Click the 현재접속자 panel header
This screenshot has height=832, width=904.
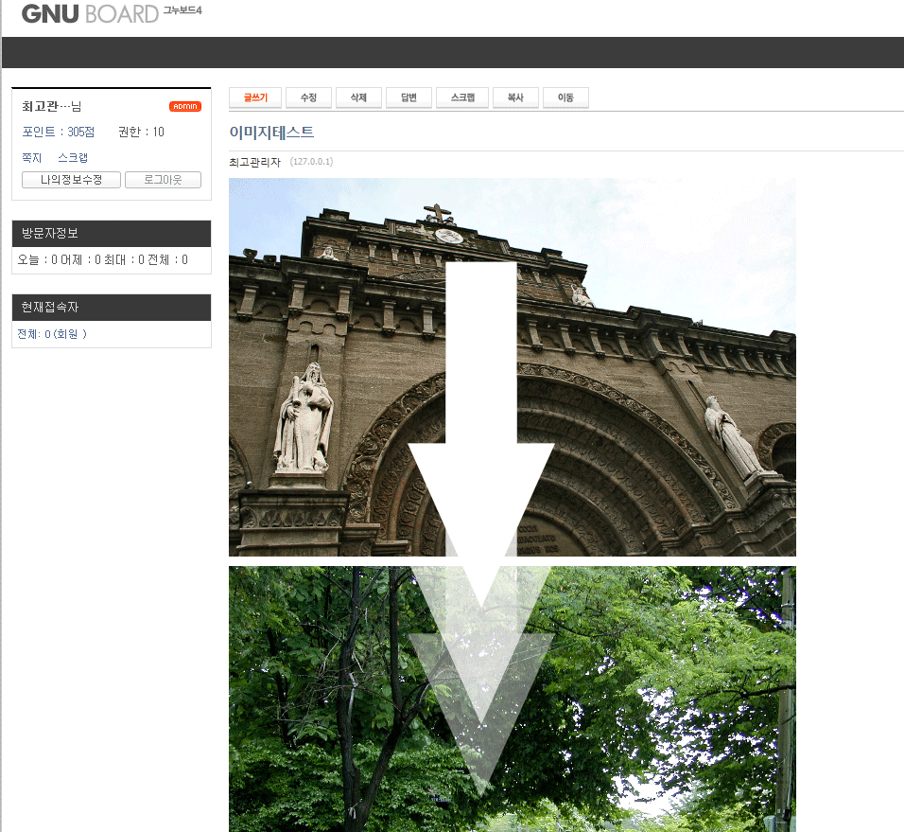coord(111,308)
